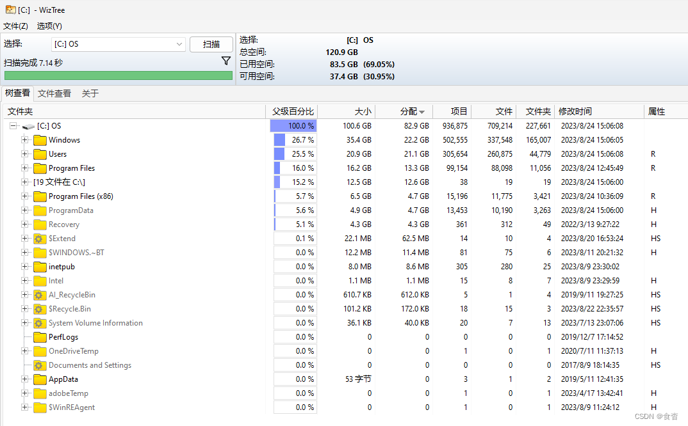Click the $WinREAgent folder icon

click(x=40, y=407)
